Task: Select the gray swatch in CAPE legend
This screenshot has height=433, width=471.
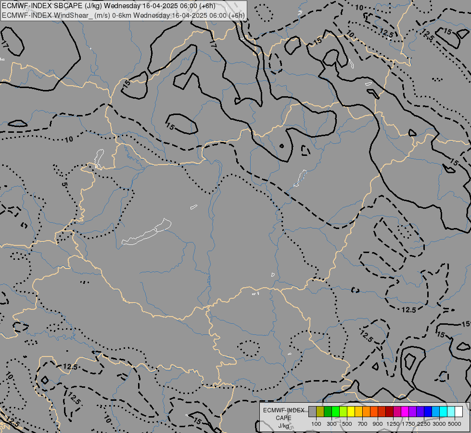Action: (x=312, y=411)
